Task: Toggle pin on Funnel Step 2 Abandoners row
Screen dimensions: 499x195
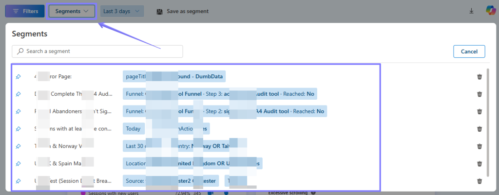Action: point(18,111)
